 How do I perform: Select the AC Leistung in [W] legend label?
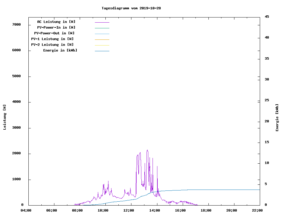coord(56,22)
